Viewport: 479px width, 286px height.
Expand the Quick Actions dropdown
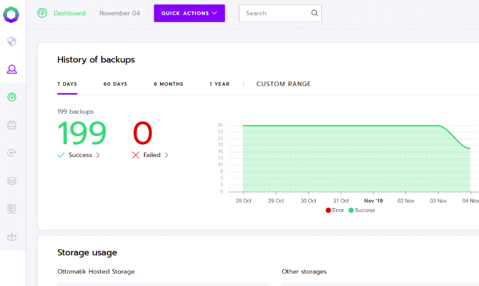(190, 13)
